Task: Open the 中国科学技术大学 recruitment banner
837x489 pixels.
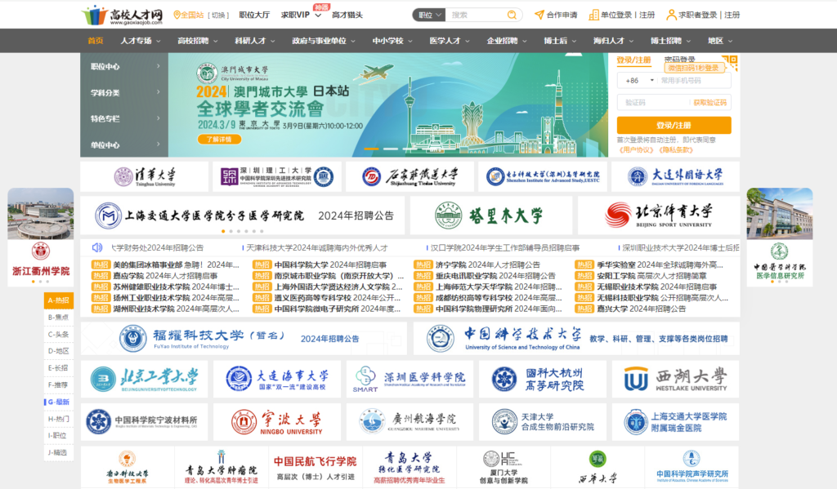Action: 576,339
